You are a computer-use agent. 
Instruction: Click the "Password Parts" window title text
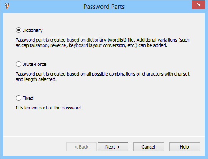pyautogui.click(x=104, y=7)
